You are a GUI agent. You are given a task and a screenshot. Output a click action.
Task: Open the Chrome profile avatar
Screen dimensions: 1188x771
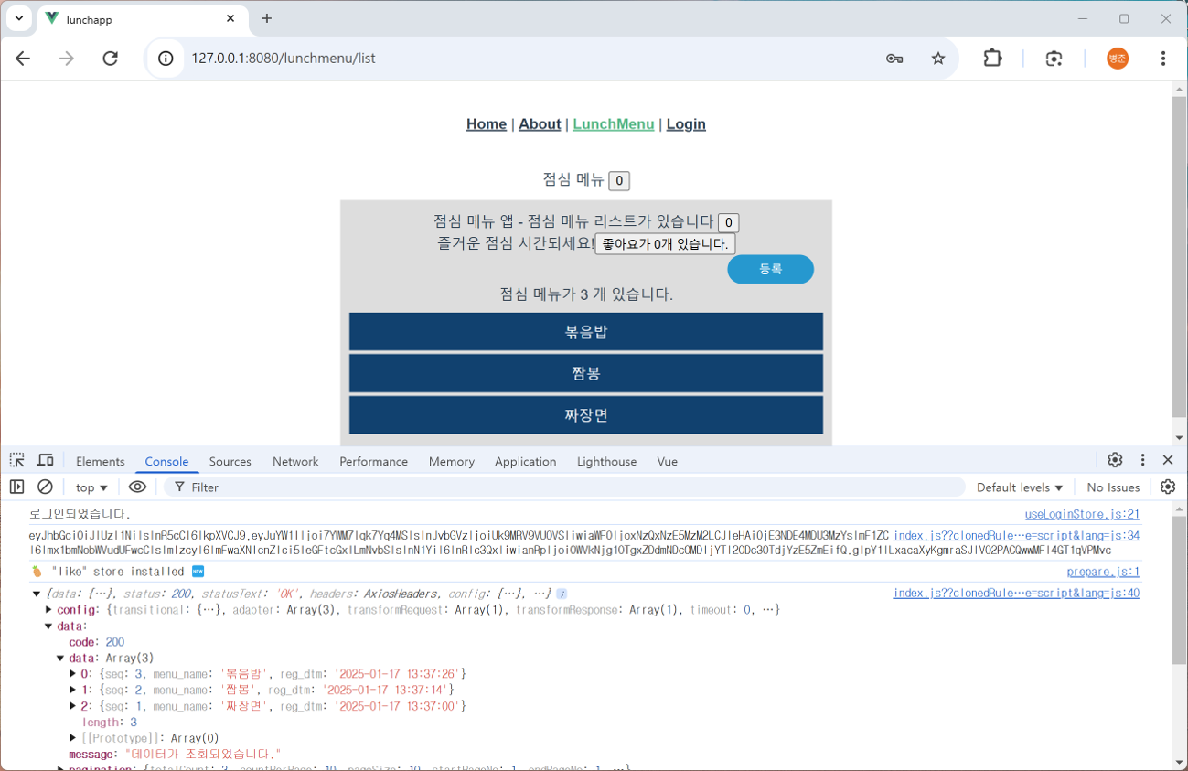coord(1118,59)
